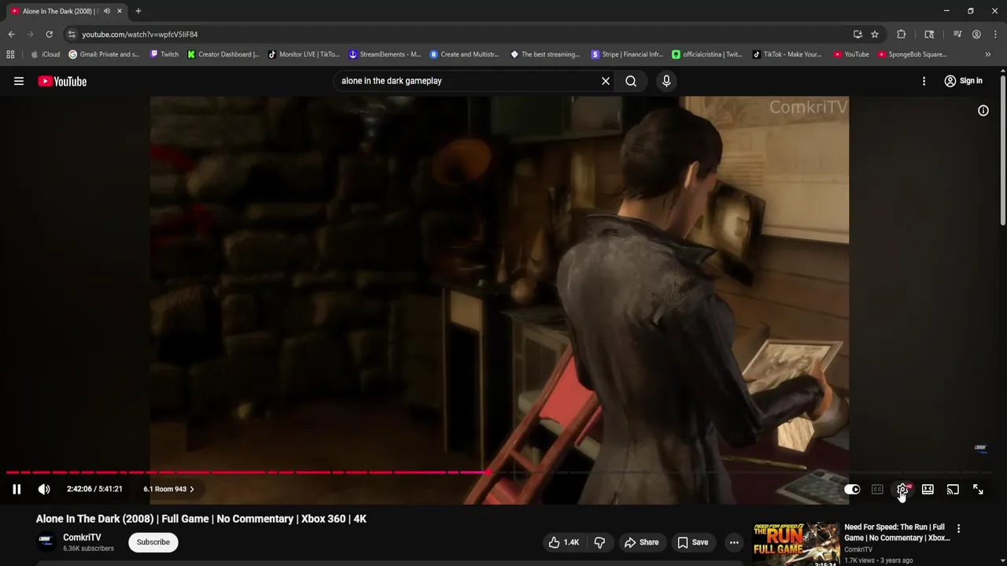The width and height of the screenshot is (1007, 566).
Task: Clear the search query with X
Action: pos(606,81)
